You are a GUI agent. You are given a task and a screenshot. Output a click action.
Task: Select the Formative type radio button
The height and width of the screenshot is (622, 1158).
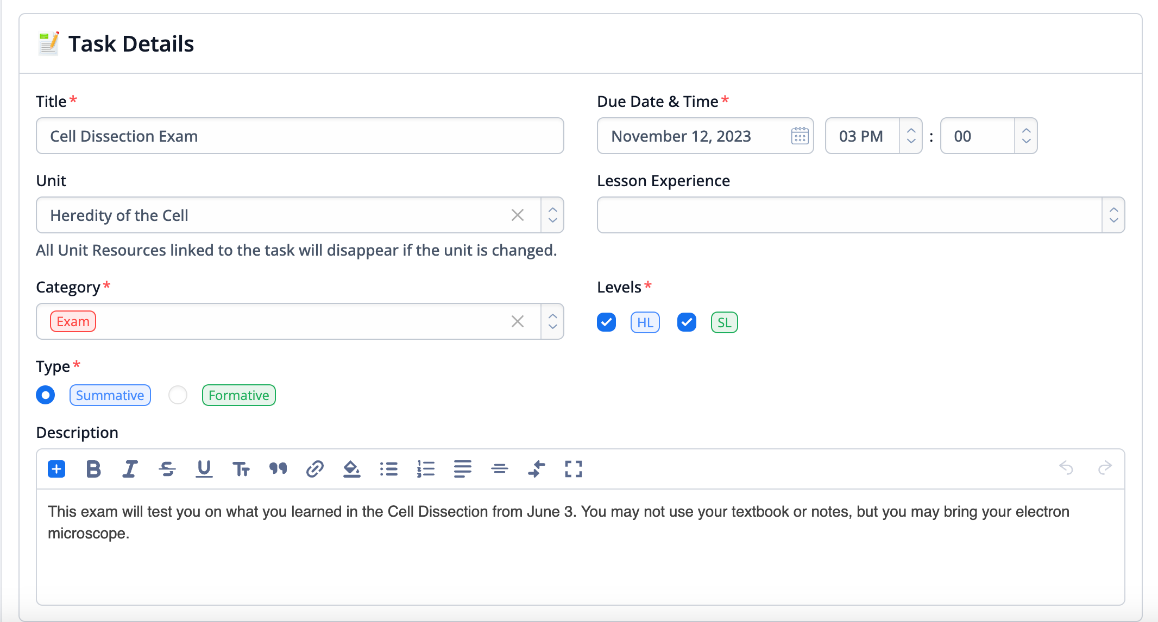(178, 395)
